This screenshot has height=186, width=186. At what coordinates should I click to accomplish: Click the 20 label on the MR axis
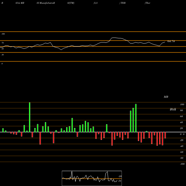point(182,128)
